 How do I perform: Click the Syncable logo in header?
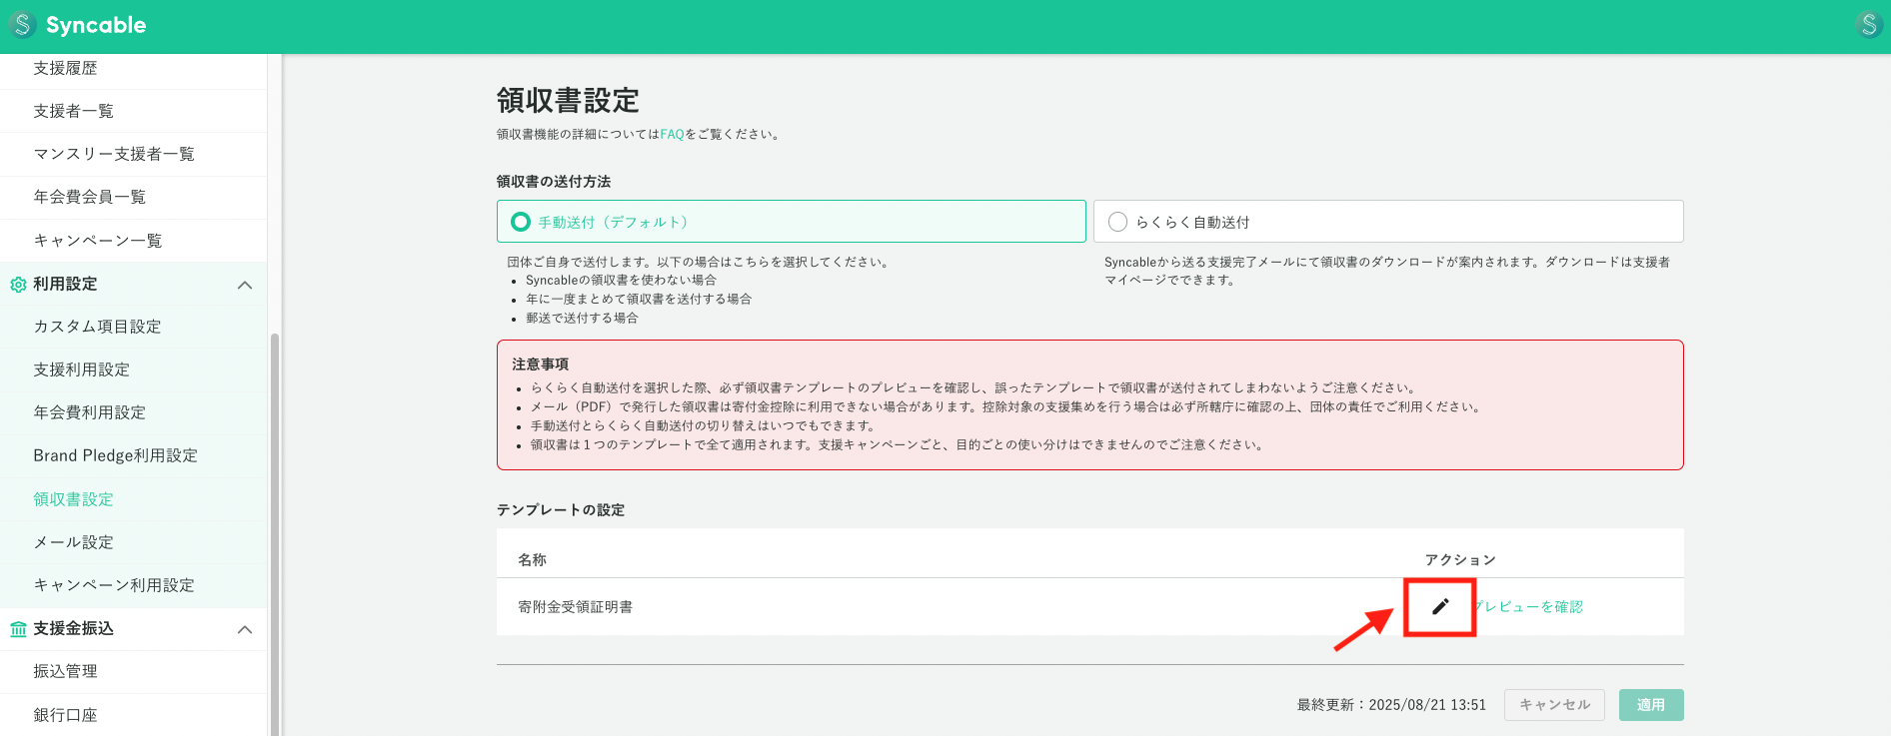point(78,25)
